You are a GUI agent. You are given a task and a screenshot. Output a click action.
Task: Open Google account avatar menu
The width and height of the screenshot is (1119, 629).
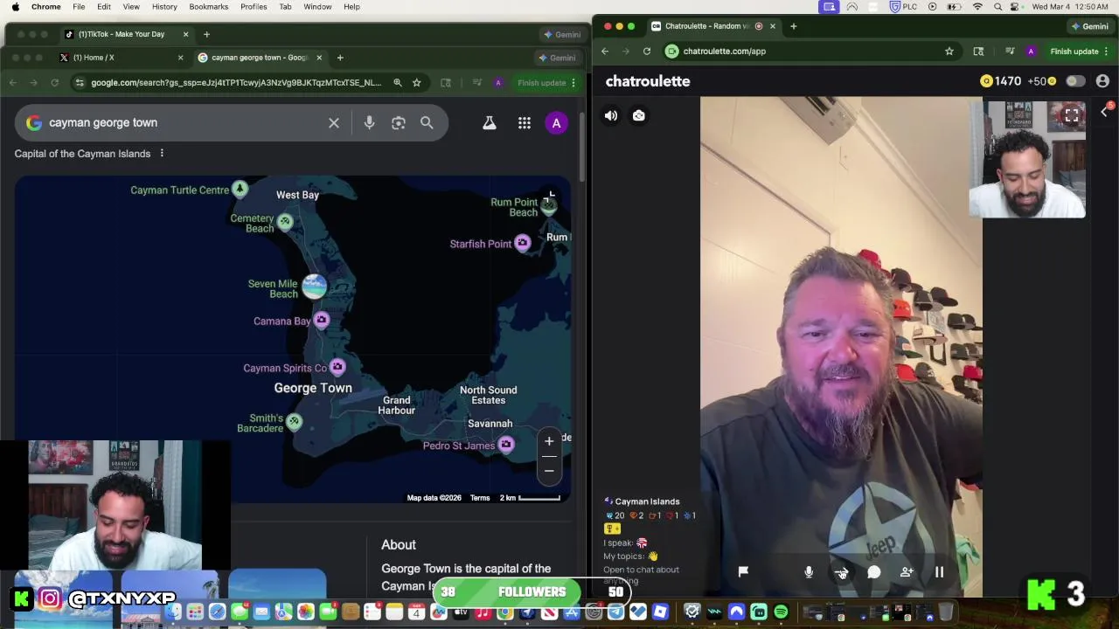tap(557, 123)
